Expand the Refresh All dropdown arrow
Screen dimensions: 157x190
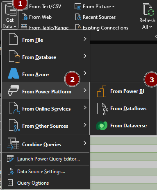[150, 27]
